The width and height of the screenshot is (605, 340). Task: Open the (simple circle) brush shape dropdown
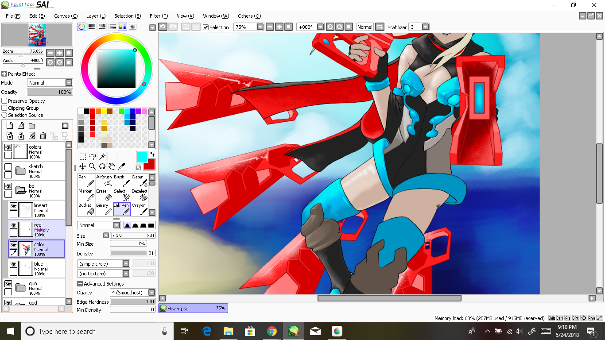pyautogui.click(x=126, y=264)
